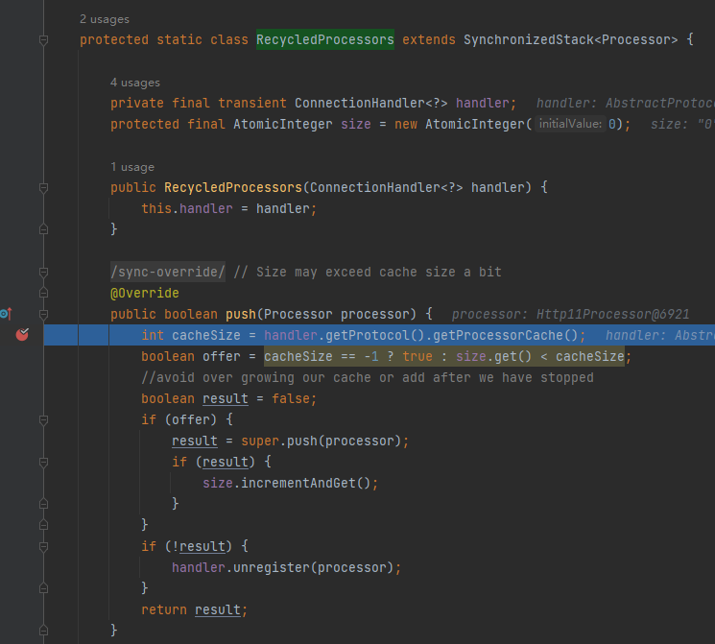
Task: Click SynchronizedStack<Processor> superclass reference
Action: pos(570,39)
